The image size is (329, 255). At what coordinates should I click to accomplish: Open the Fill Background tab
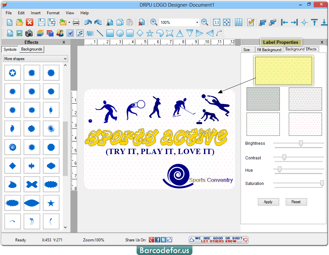(269, 49)
